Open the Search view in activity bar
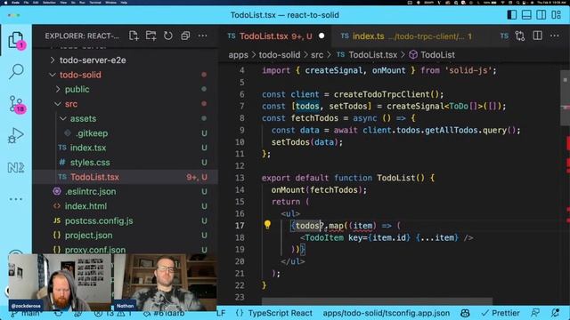 16,71
